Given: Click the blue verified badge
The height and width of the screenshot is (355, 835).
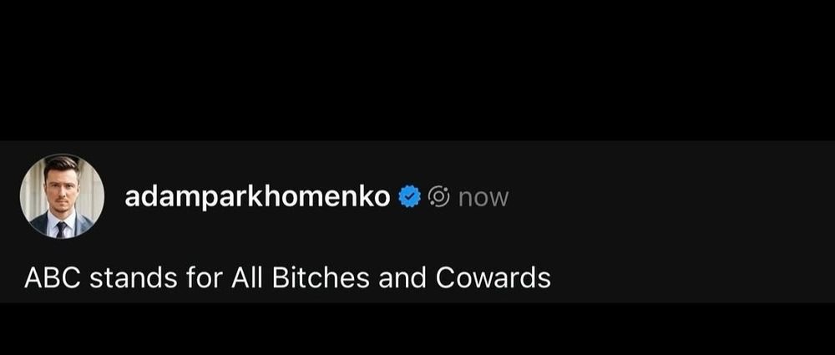Looking at the screenshot, I should 410,197.
